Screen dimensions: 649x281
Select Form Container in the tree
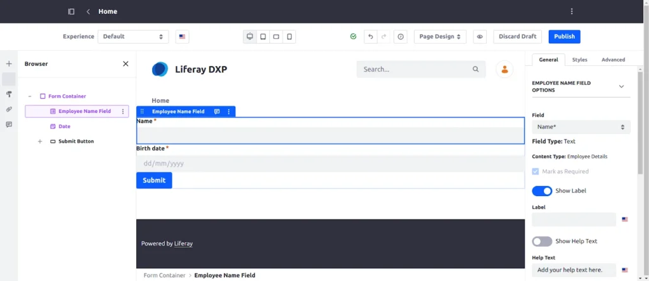point(67,96)
